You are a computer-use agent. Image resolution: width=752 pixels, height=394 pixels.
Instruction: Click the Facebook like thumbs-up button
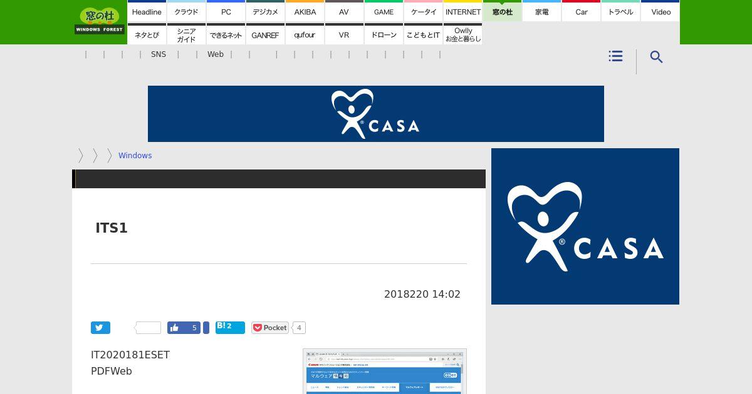184,328
